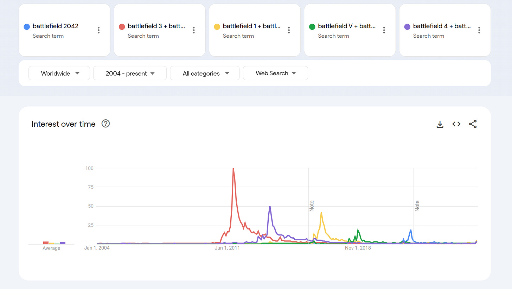This screenshot has width=512, height=289.
Task: Open options menu for battlefield 2042 term
Action: pos(99,30)
